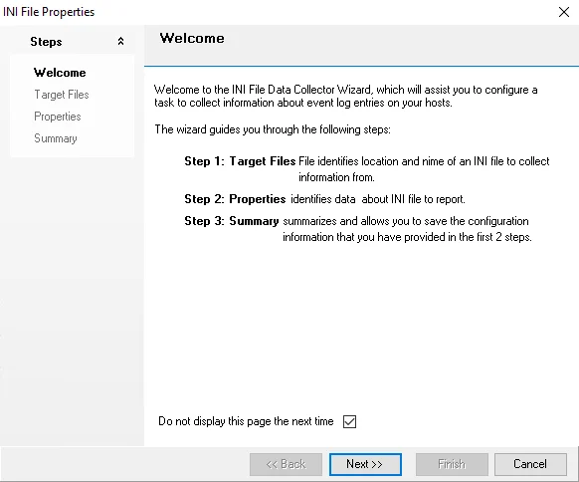
Task: Click 'The wizard guides you through' text
Action: click(273, 129)
